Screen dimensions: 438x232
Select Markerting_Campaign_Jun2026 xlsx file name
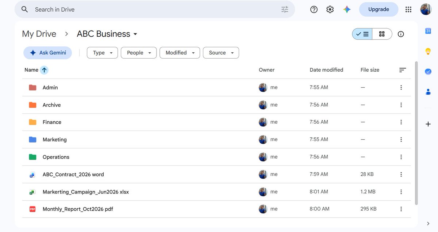click(86, 192)
